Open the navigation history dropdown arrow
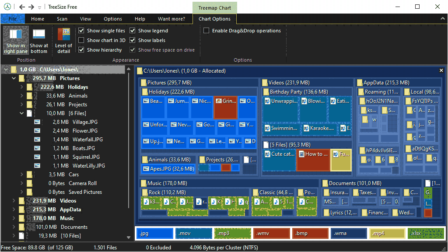This screenshot has height=252, width=448. pyautogui.click(x=38, y=7)
